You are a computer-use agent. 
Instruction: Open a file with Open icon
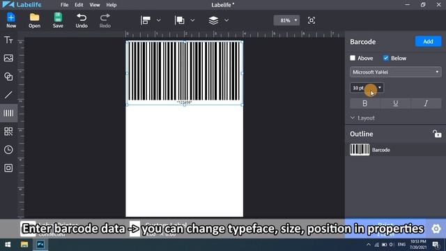tap(34, 20)
